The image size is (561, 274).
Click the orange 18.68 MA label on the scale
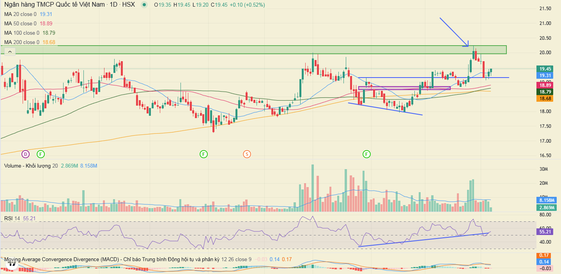point(545,99)
